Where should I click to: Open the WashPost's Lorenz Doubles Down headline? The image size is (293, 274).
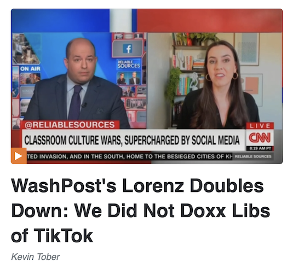coord(141,211)
